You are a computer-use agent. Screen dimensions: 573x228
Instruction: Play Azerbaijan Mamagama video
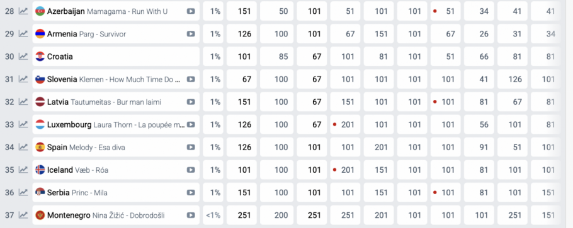tap(191, 11)
